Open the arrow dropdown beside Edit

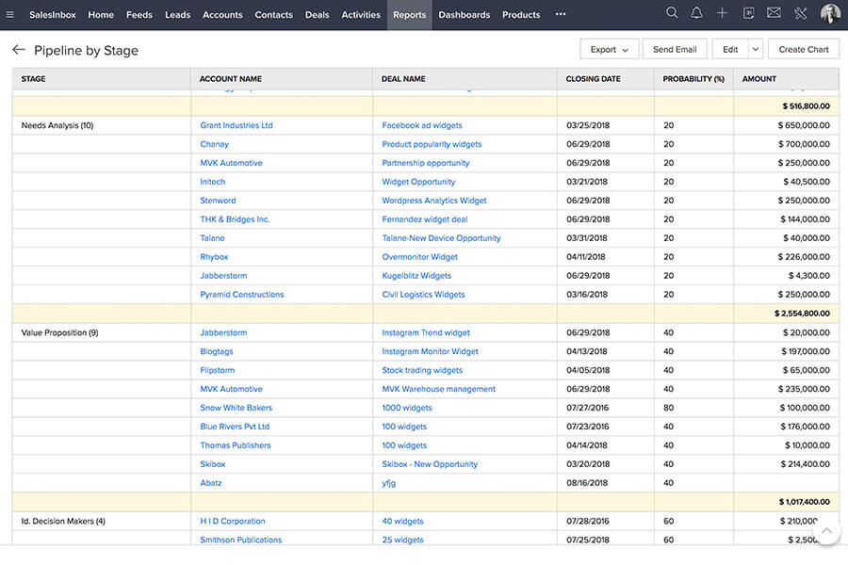click(x=756, y=49)
